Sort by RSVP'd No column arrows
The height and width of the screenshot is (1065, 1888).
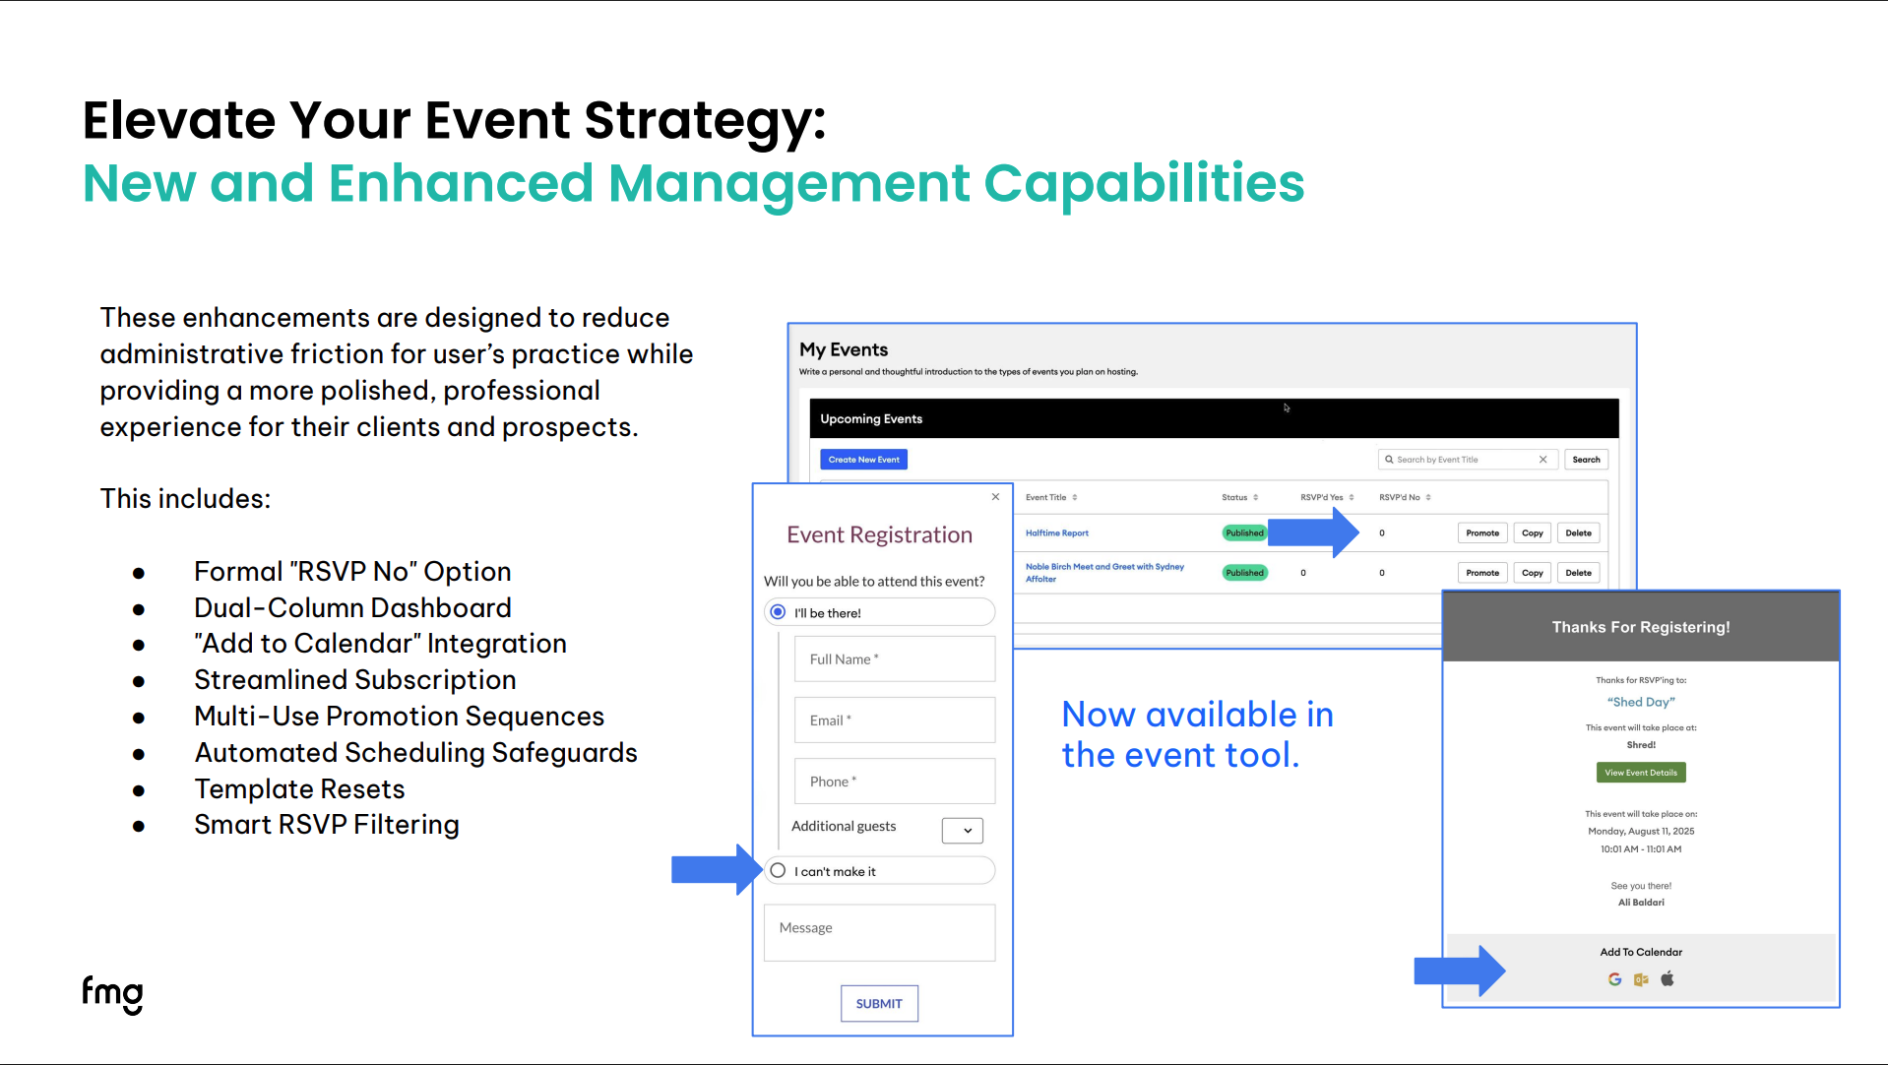click(1428, 497)
